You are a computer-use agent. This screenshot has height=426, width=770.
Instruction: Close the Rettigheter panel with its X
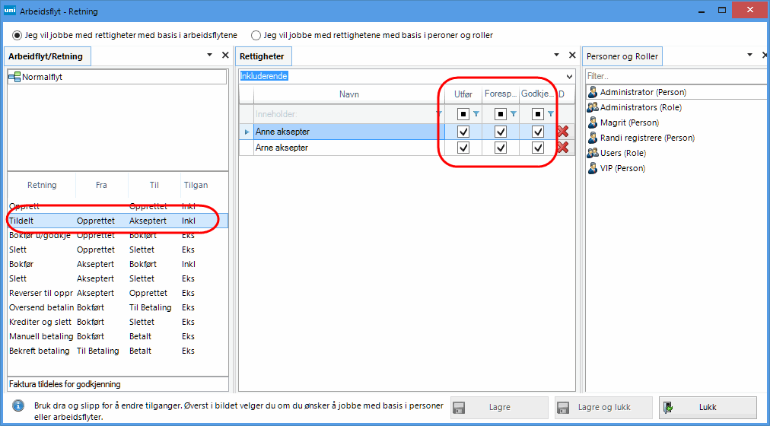click(x=572, y=56)
